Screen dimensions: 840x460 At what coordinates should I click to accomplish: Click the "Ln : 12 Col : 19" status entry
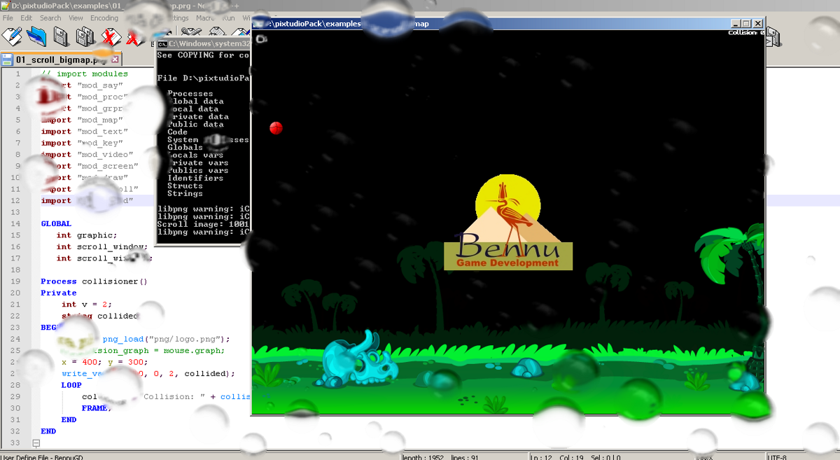557,457
